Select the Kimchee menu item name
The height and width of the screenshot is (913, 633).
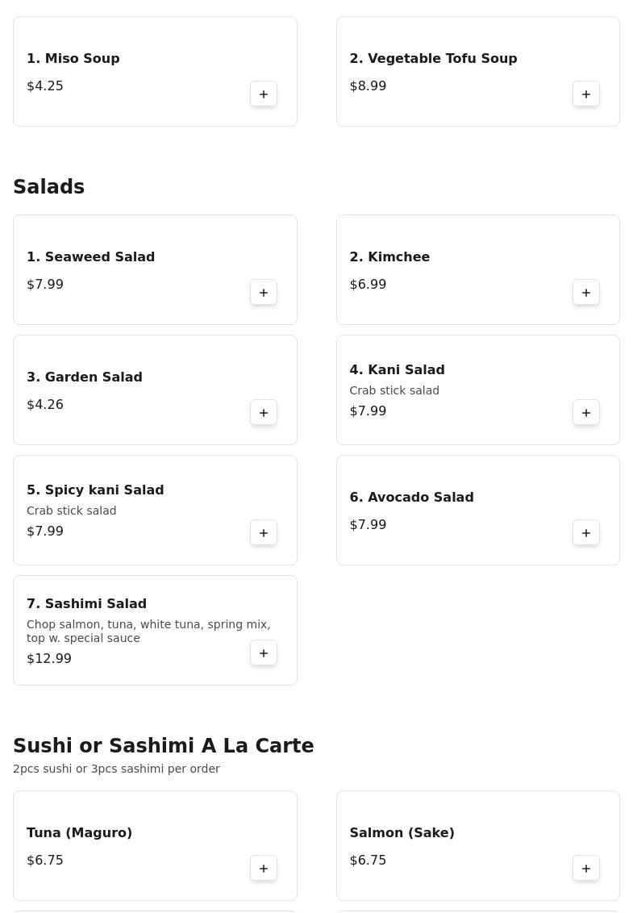pyautogui.click(x=389, y=257)
